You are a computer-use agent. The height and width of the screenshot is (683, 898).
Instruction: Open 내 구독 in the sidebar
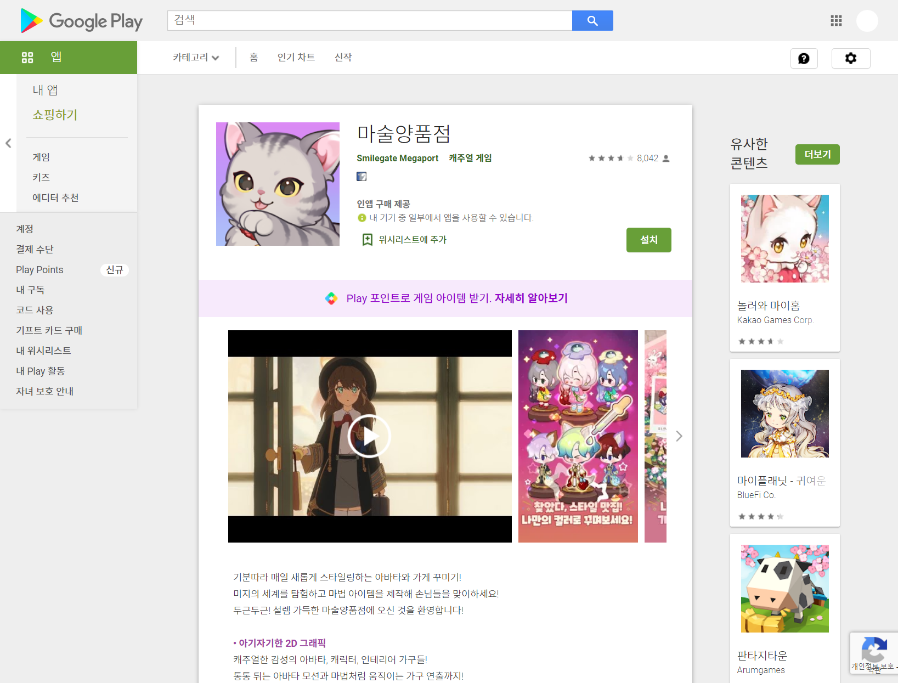point(30,290)
